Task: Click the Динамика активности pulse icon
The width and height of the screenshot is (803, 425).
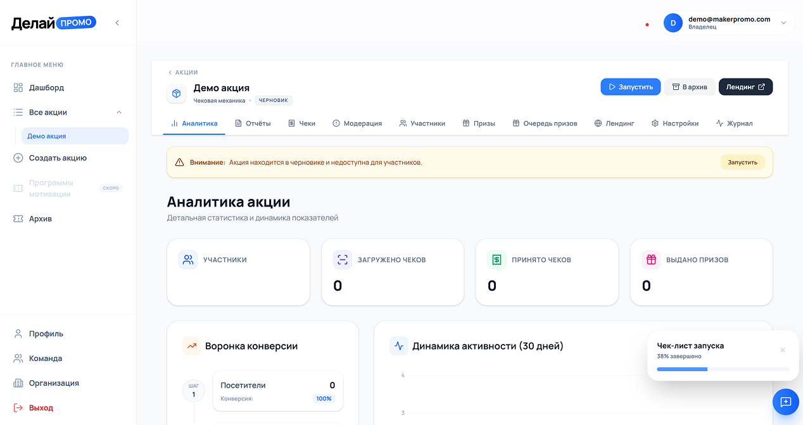Action: (x=399, y=346)
